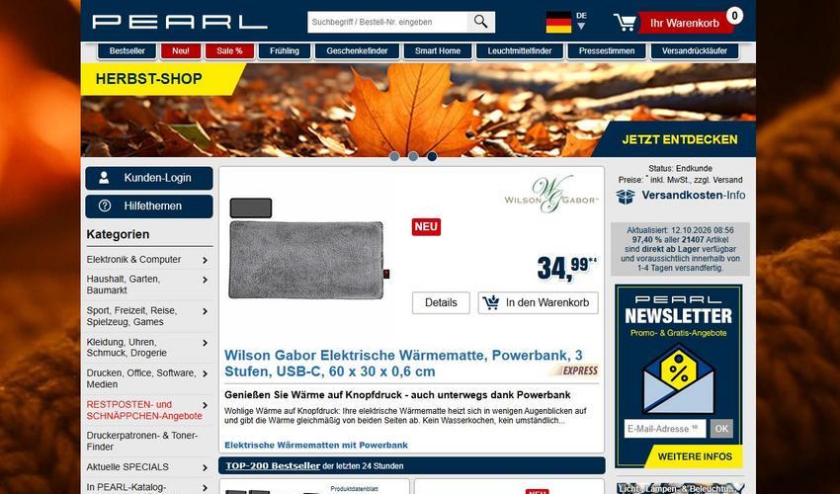
Task: Open the Smart Home menu tab
Action: pyautogui.click(x=438, y=51)
